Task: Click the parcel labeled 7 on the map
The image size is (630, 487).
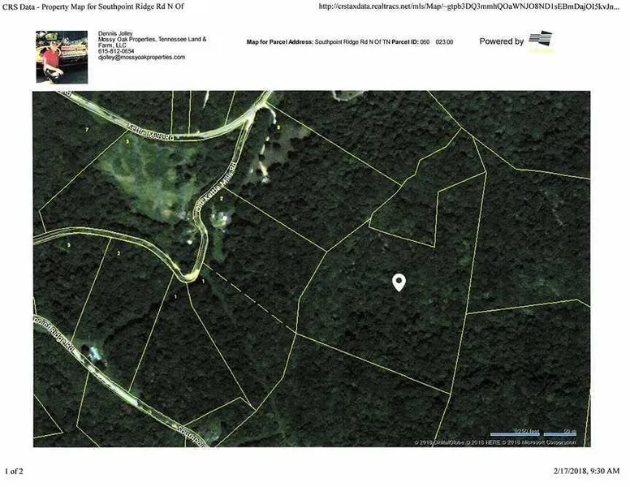Action: pos(86,129)
